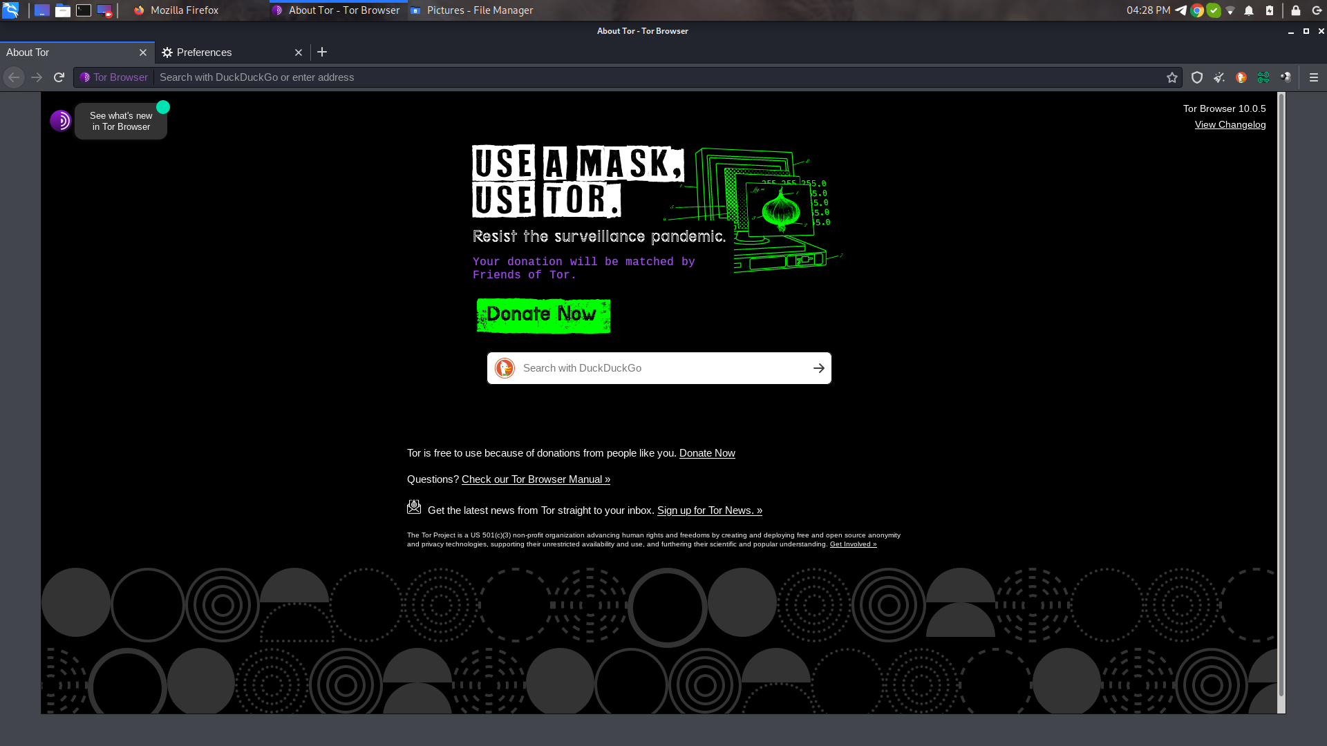This screenshot has width=1327, height=746.
Task: Switch to the Preferences tab
Action: coord(232,52)
